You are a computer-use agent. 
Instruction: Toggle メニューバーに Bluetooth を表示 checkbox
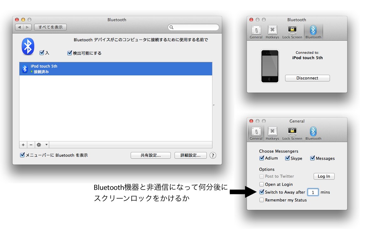(x=22, y=155)
